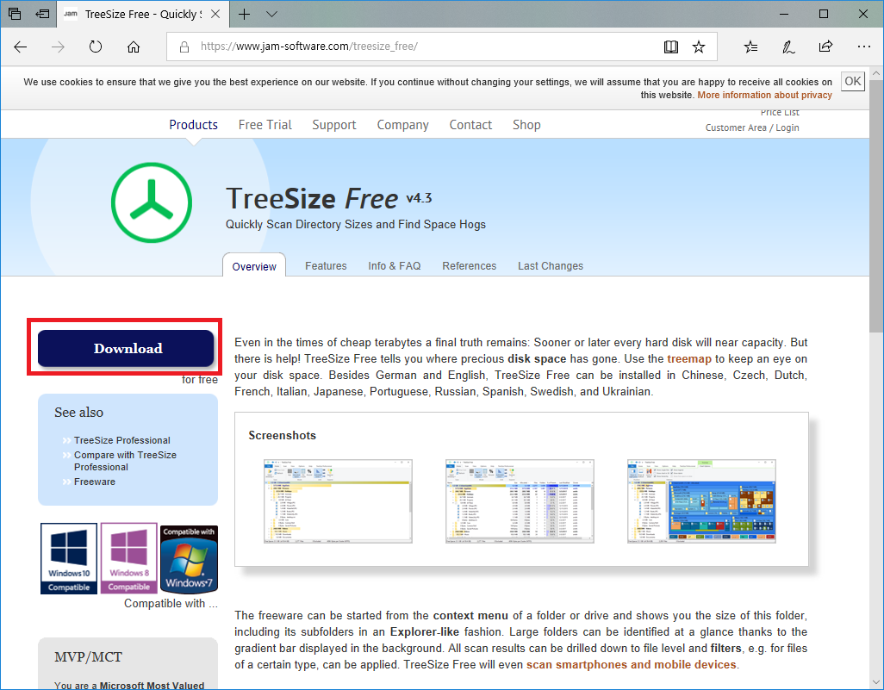Switch to the Last Changes tab
The image size is (884, 690).
(551, 265)
